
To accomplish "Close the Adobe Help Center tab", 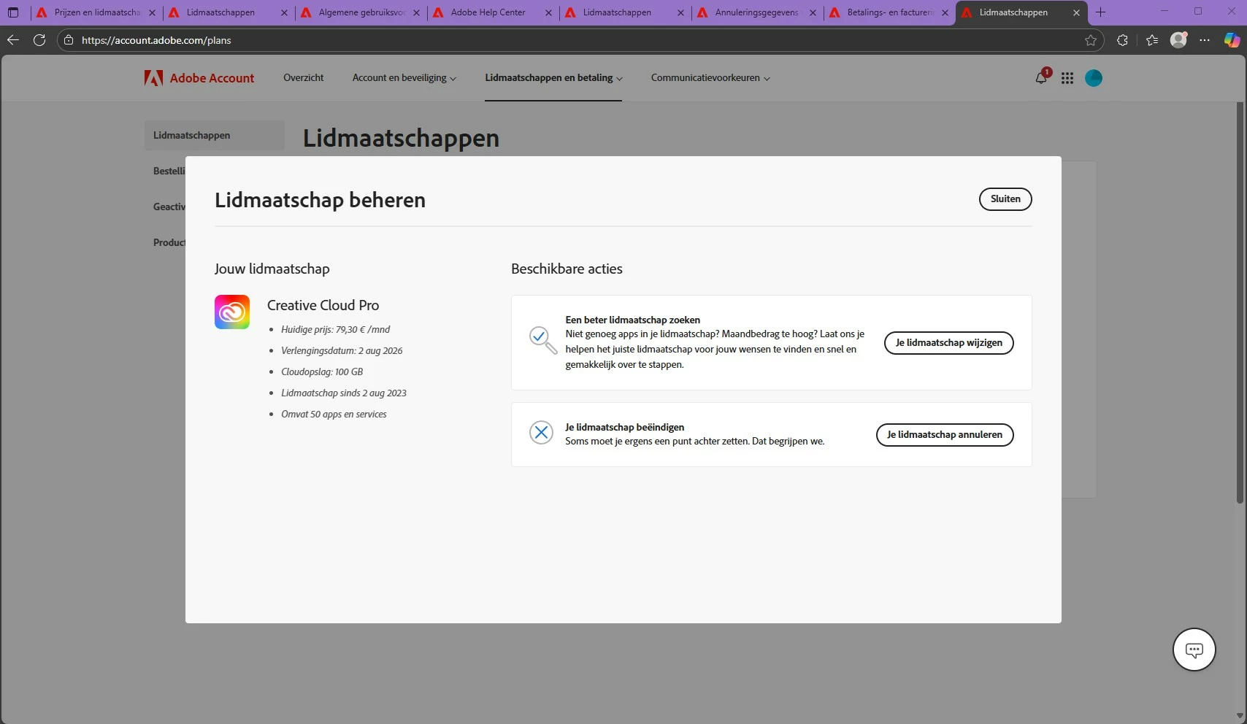I will pos(548,12).
